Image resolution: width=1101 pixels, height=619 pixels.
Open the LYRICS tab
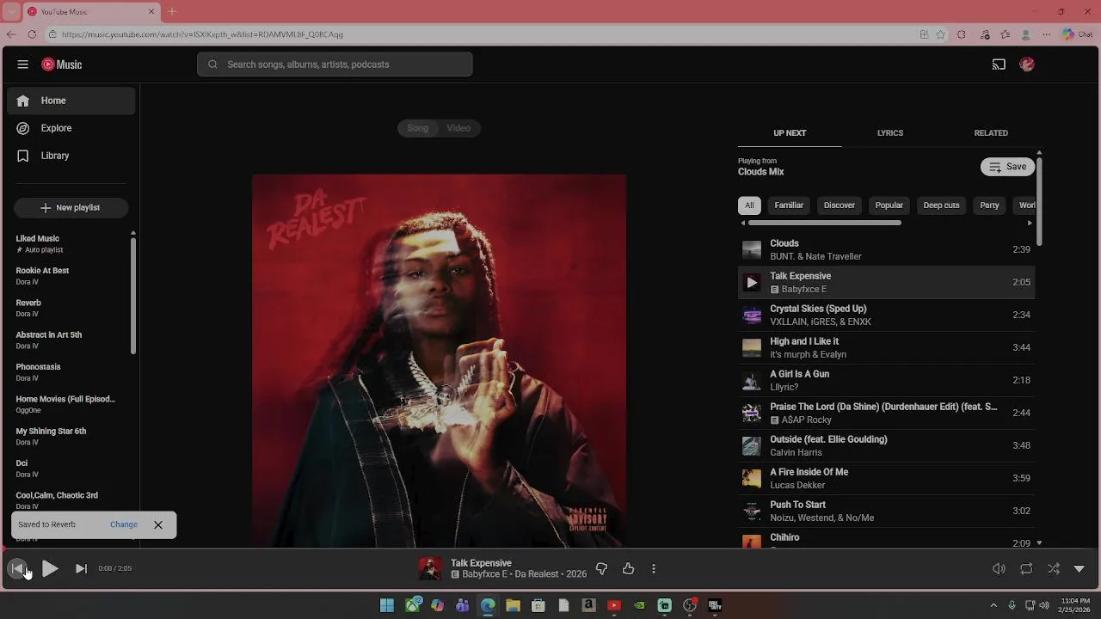890,133
